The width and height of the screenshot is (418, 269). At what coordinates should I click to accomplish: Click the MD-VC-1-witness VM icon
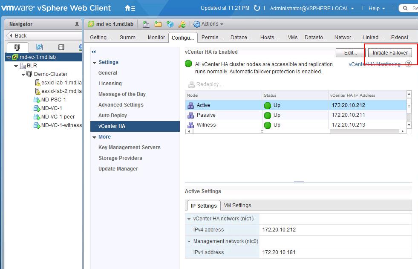click(x=37, y=125)
